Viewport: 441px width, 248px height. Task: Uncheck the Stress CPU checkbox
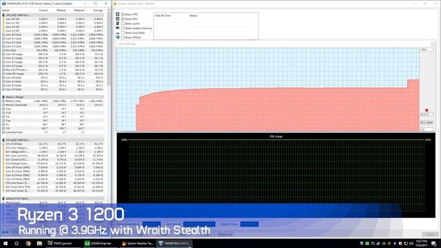click(x=123, y=14)
